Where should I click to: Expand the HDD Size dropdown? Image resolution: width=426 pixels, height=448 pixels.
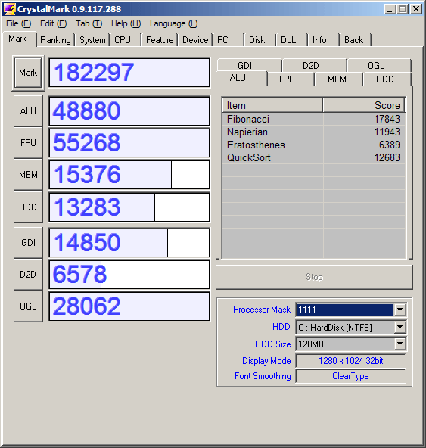400,344
